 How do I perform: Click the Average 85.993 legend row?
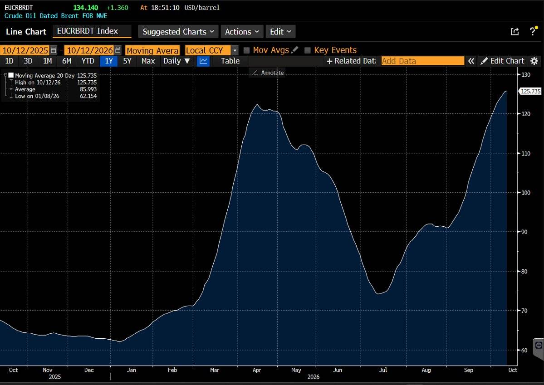click(x=53, y=89)
